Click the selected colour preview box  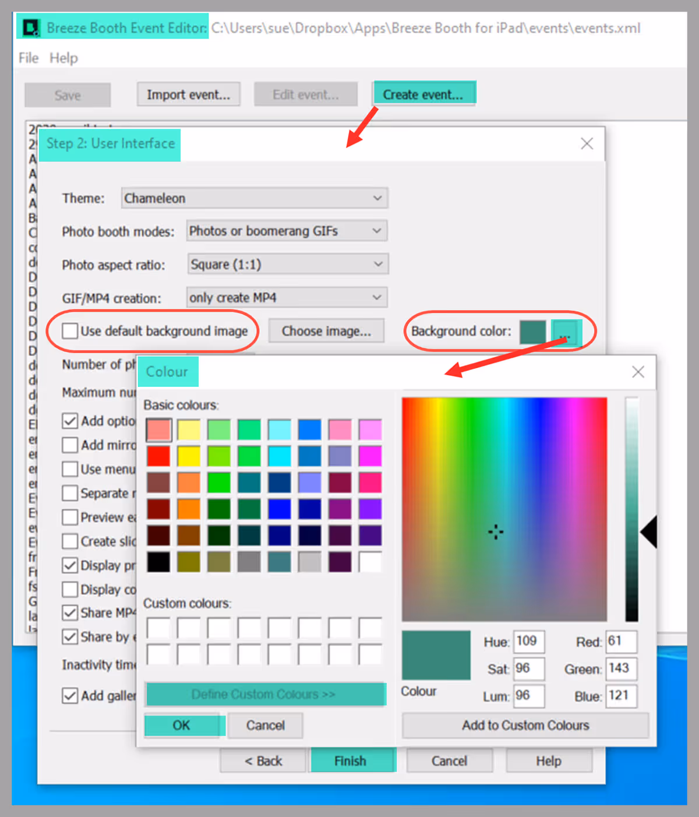pyautogui.click(x=436, y=655)
